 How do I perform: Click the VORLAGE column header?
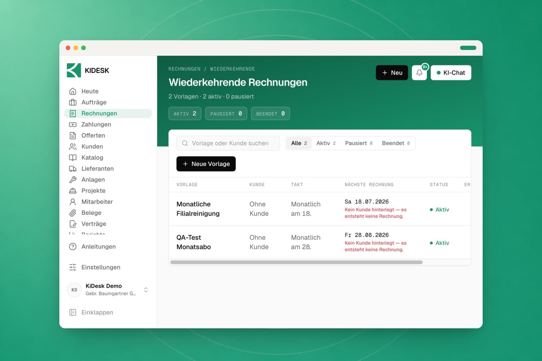pos(187,185)
